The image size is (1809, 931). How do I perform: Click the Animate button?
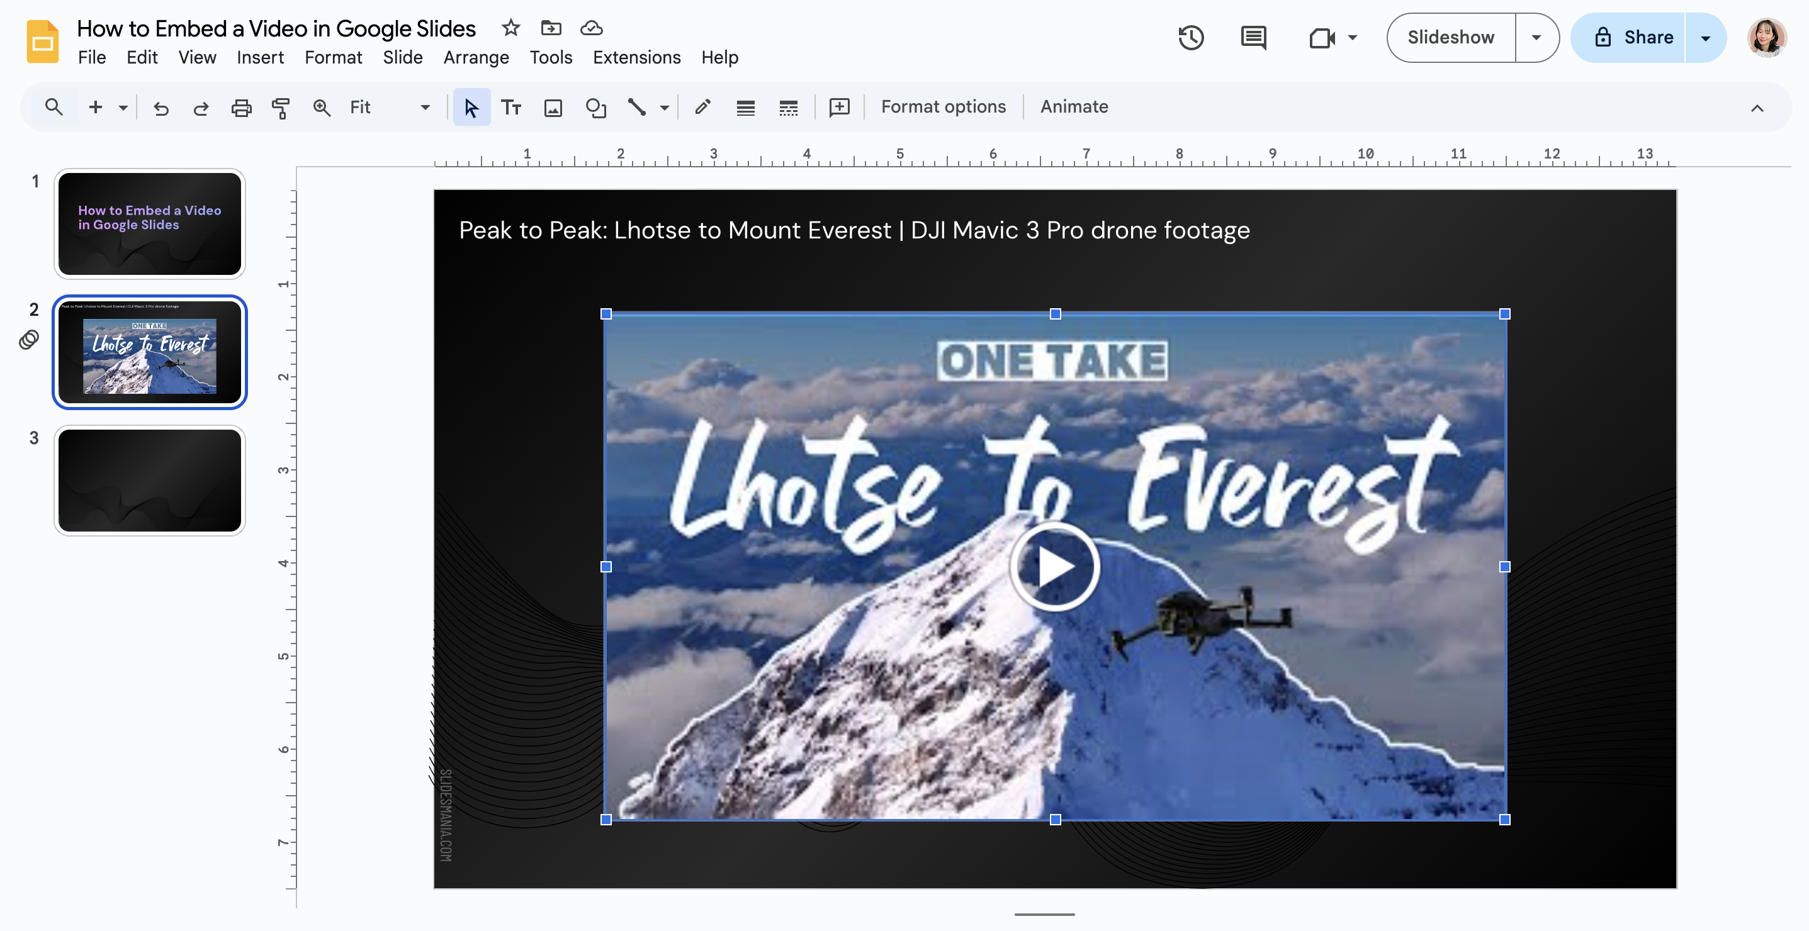click(1074, 107)
